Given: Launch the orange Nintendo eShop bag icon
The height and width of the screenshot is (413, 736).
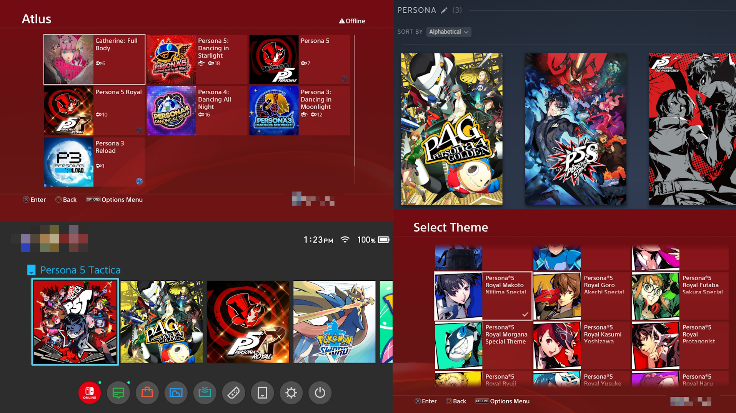Looking at the screenshot, I should pyautogui.click(x=147, y=393).
